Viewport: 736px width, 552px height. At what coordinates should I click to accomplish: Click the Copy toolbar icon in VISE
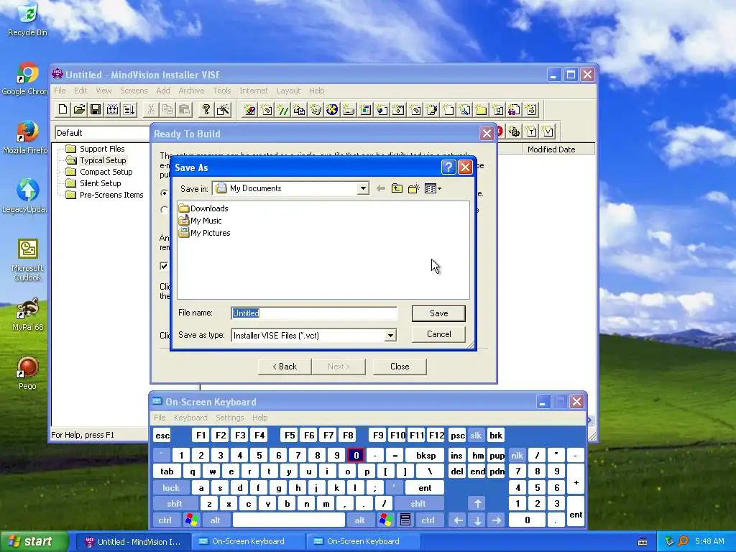[x=167, y=109]
